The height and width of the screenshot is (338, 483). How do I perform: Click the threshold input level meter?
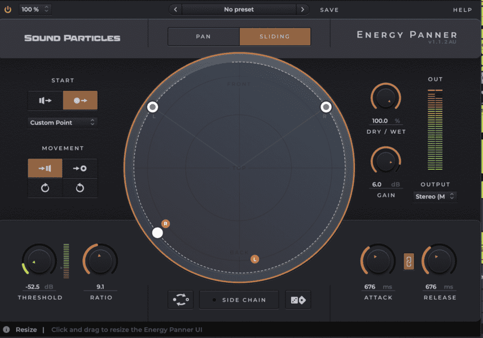pos(66,261)
